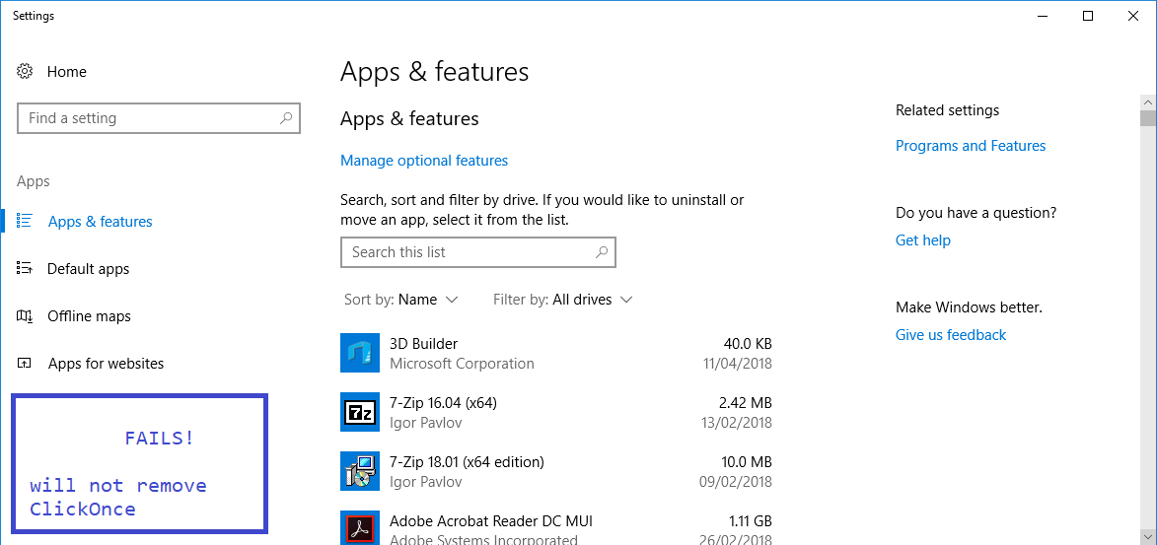Click the Offline maps sidebar icon

pyautogui.click(x=25, y=316)
